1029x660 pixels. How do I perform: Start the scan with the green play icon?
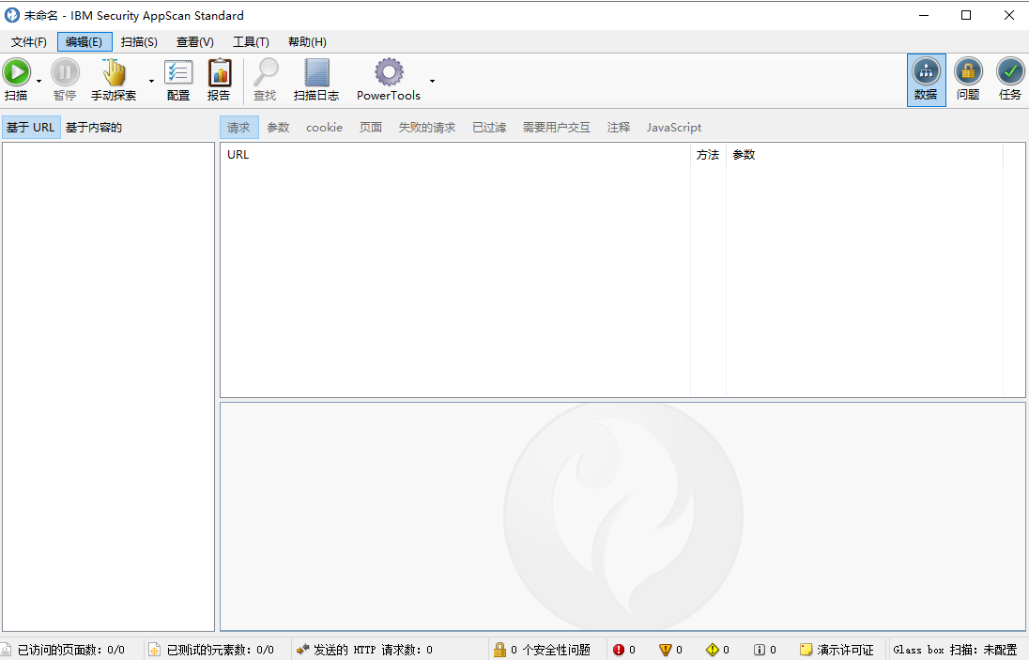tap(16, 72)
